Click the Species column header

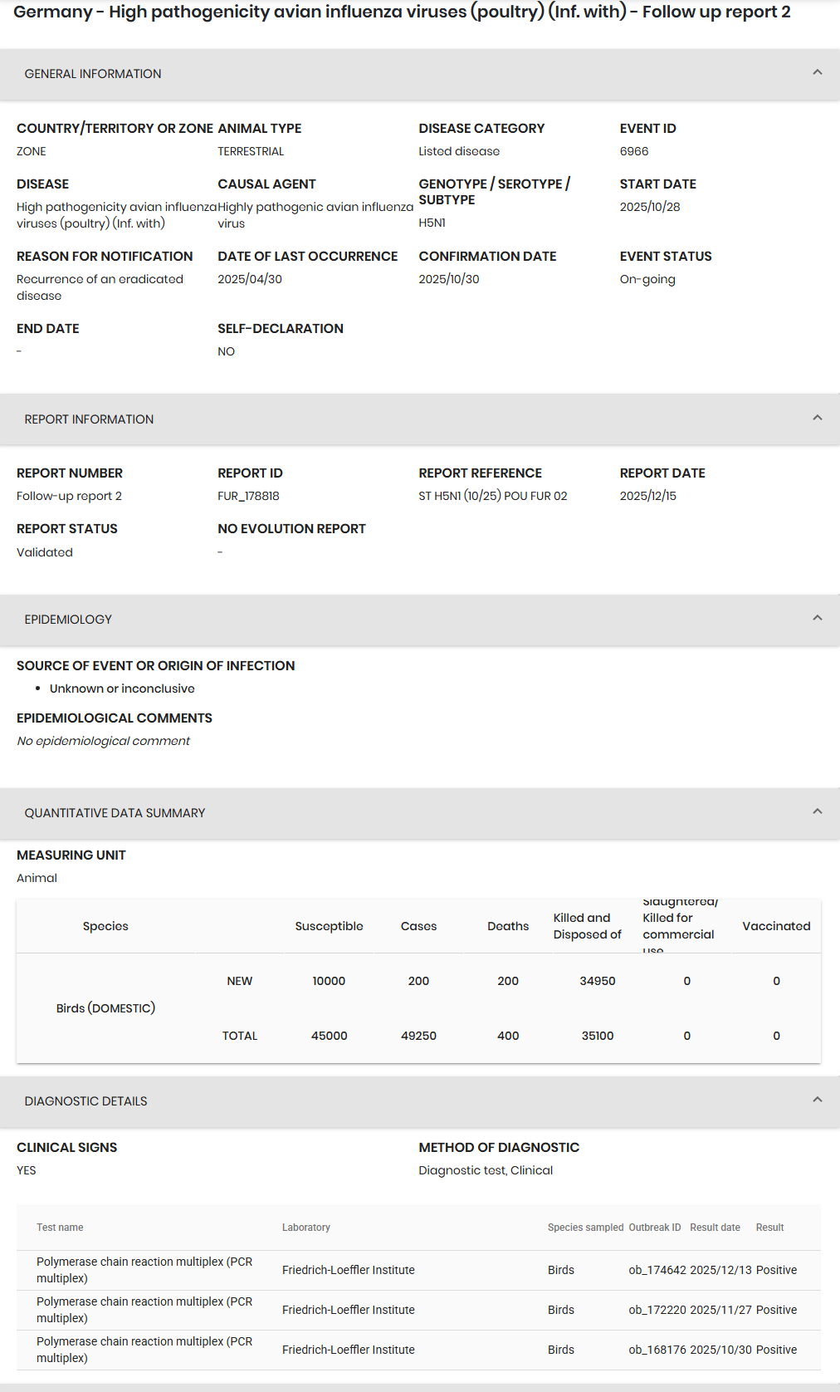105,926
